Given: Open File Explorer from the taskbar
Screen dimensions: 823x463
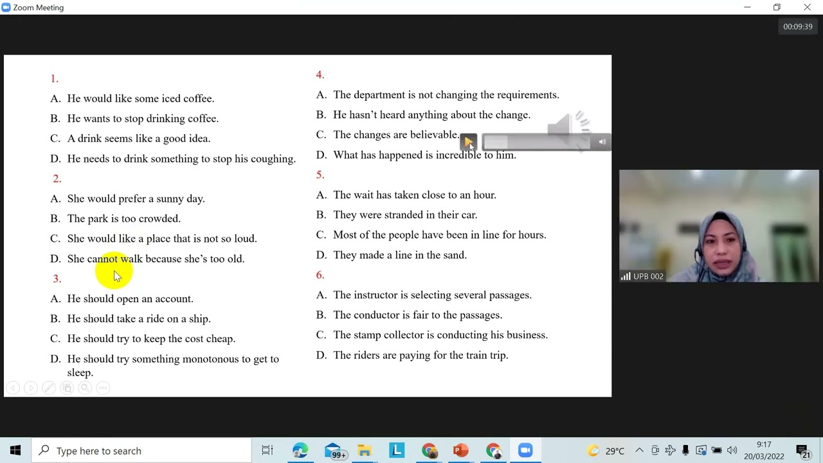Looking at the screenshot, I should pos(365,451).
